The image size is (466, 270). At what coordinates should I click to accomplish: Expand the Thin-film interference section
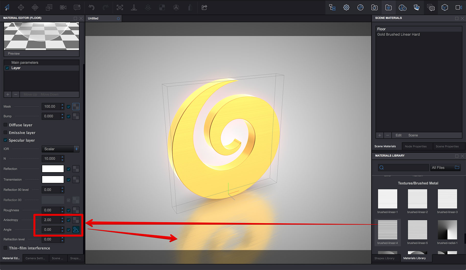pyautogui.click(x=5, y=248)
